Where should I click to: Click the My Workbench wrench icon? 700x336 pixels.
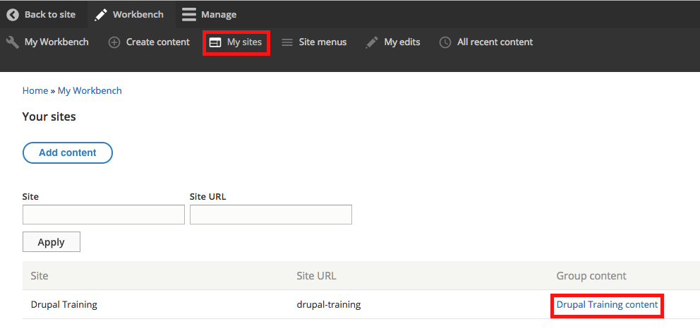(13, 42)
